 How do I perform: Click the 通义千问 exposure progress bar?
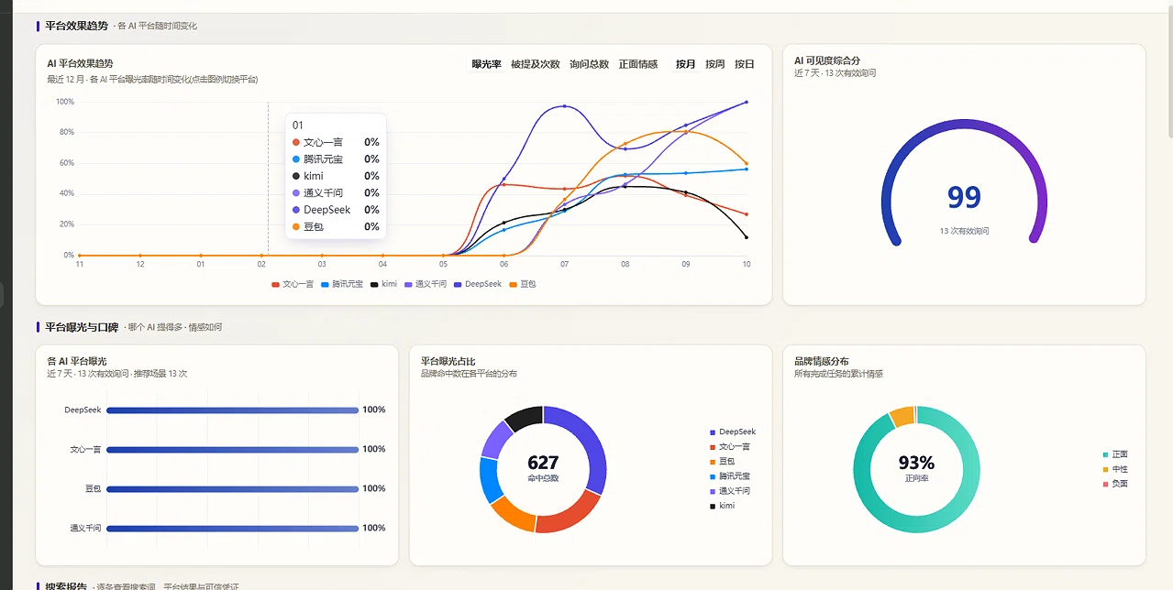[x=232, y=528]
